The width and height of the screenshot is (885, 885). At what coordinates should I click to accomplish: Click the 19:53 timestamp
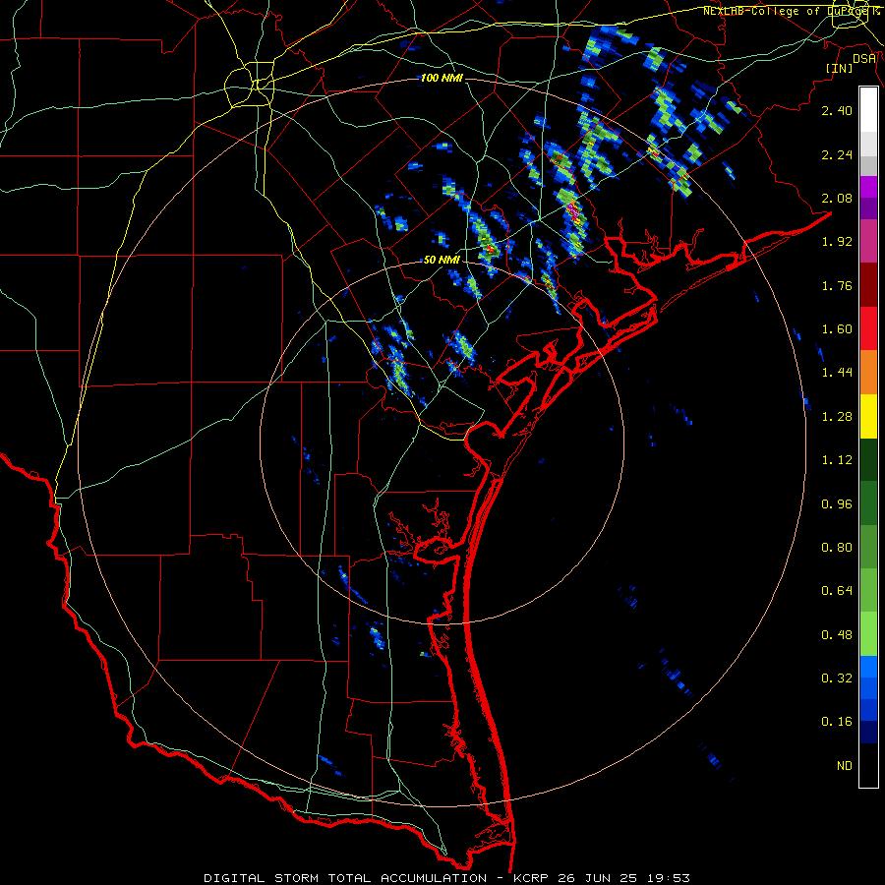pyautogui.click(x=669, y=878)
